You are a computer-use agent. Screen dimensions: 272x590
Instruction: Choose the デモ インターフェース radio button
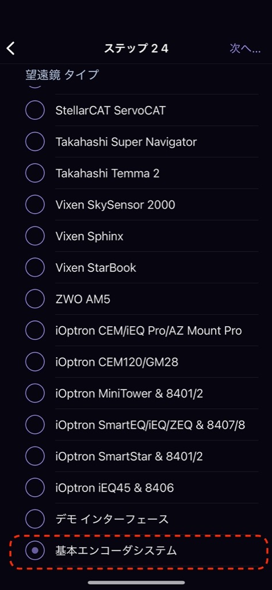click(35, 520)
